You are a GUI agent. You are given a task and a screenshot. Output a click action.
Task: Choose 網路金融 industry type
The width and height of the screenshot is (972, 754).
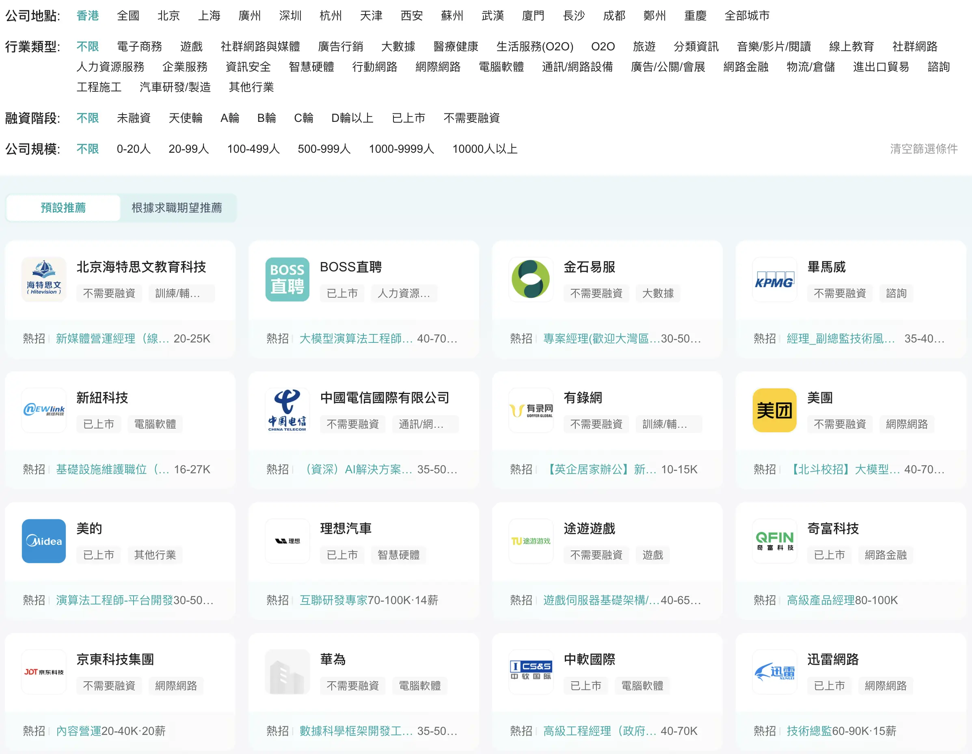[x=746, y=67]
